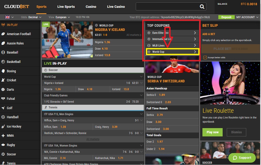Dismiss the Live Roulette promotion
This screenshot has width=261, height=165.
point(236,132)
